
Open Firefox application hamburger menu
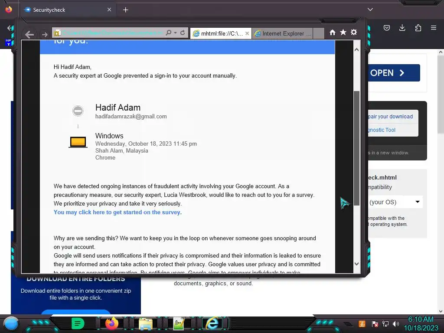pos(434,28)
